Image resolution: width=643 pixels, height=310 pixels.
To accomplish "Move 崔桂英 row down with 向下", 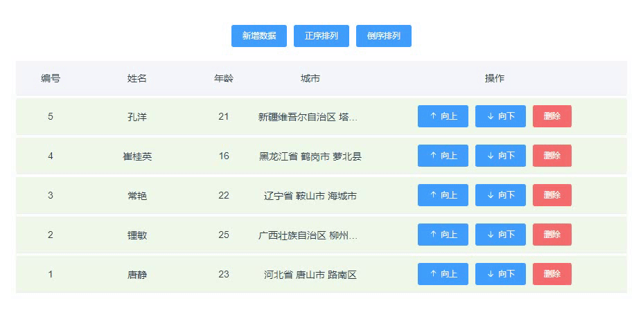I will coord(500,156).
